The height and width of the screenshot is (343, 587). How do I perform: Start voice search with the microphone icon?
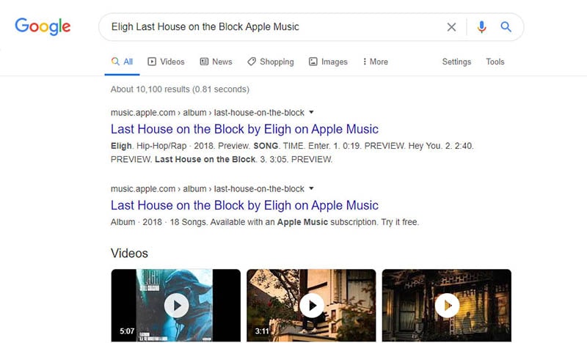482,27
